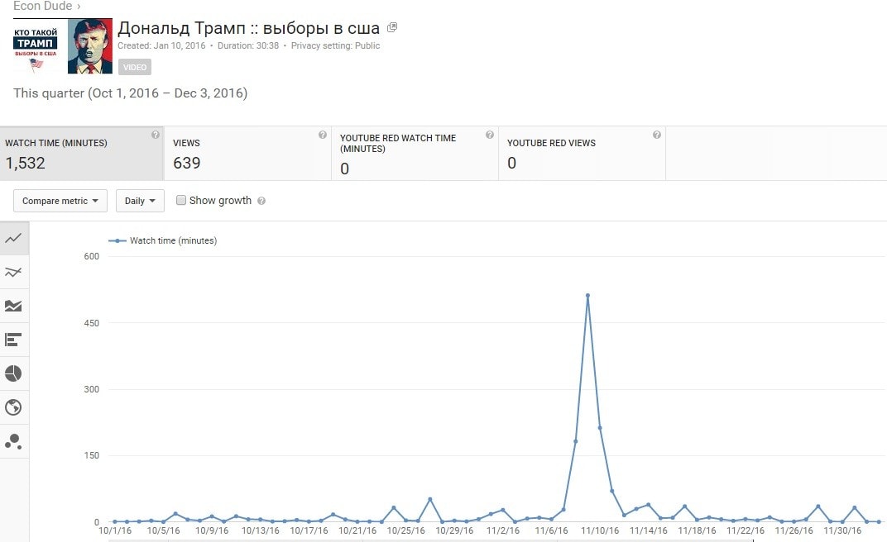Open help icon for YouTube Red Views
The image size is (887, 542).
click(657, 135)
